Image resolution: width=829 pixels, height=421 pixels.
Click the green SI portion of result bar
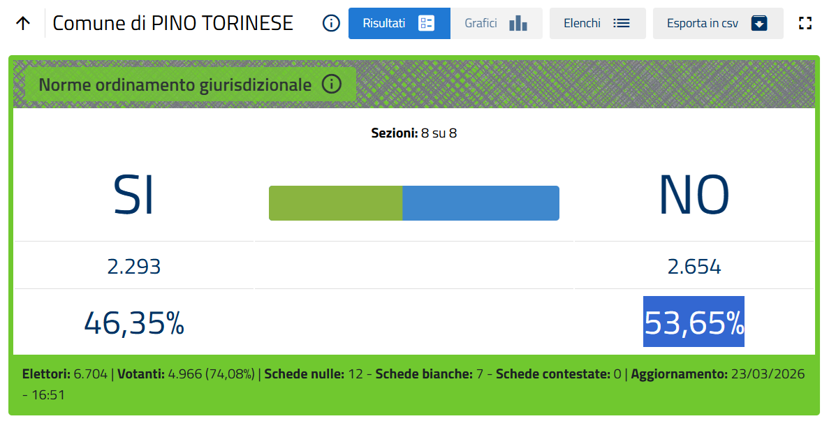[335, 203]
